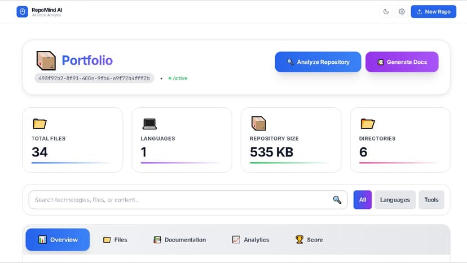Screen dimensions: 467x263
Task: Click the Active status indicator
Action: [x=178, y=78]
